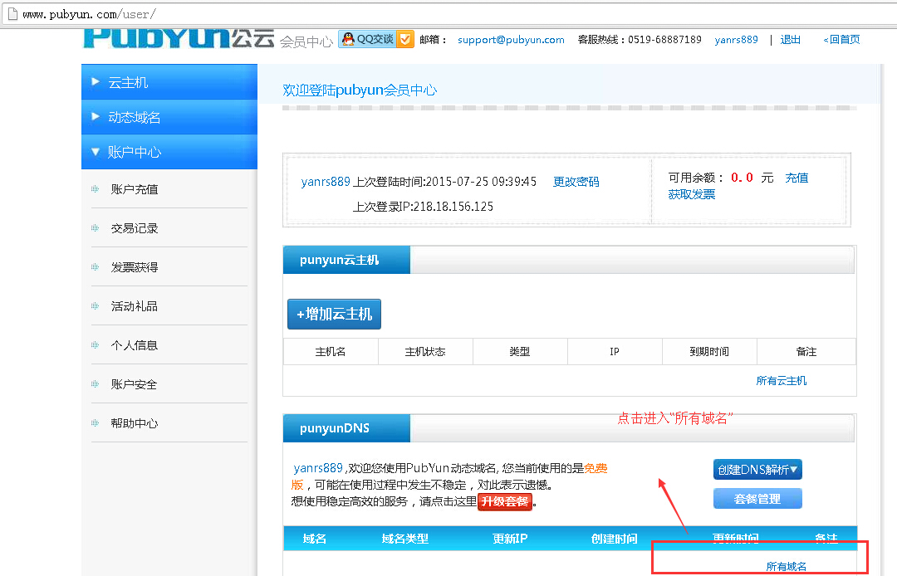
Task: Click the 域名 column header in DNS table
Action: pos(315,539)
